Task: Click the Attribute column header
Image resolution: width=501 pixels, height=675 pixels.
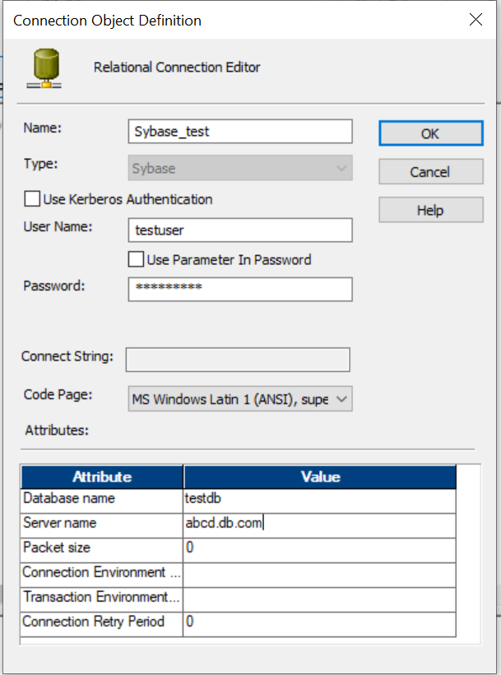Action: pos(102,477)
